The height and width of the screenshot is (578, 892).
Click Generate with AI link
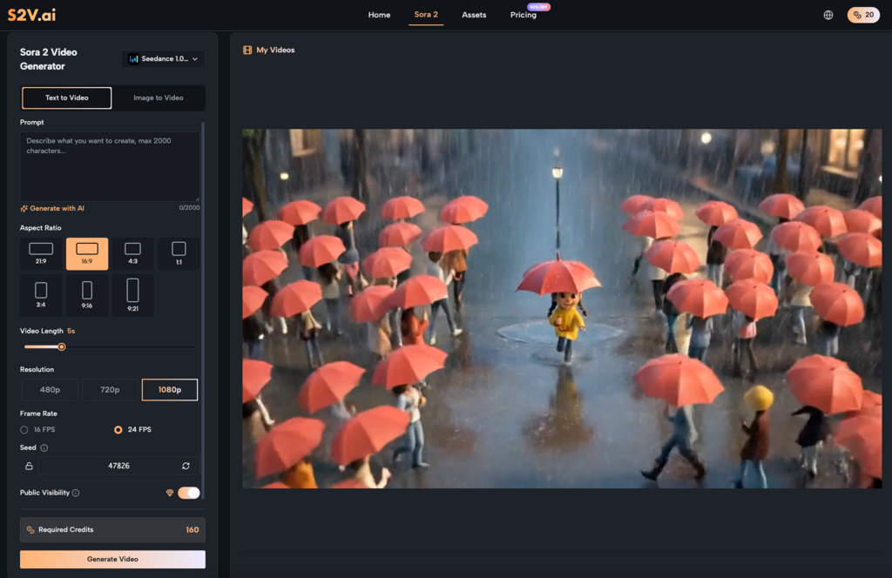(x=53, y=208)
